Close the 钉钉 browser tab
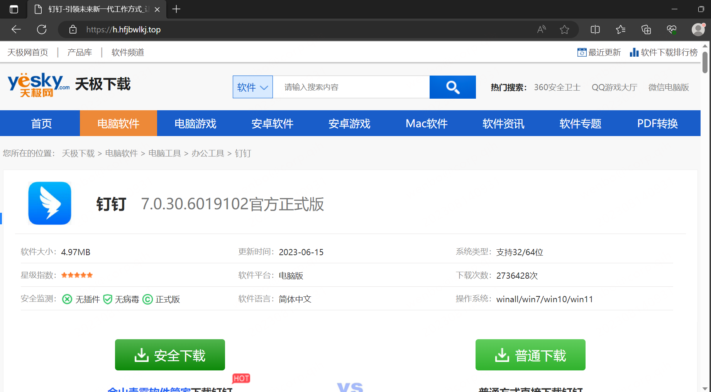Image resolution: width=711 pixels, height=392 pixels. point(157,10)
